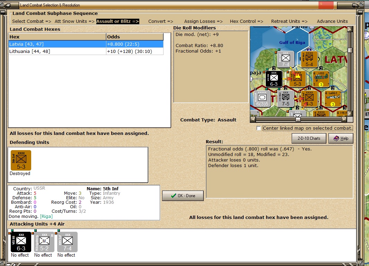Click the destroyed 5th Inf 5-3 defending counter
369x266 pixels.
point(21,160)
